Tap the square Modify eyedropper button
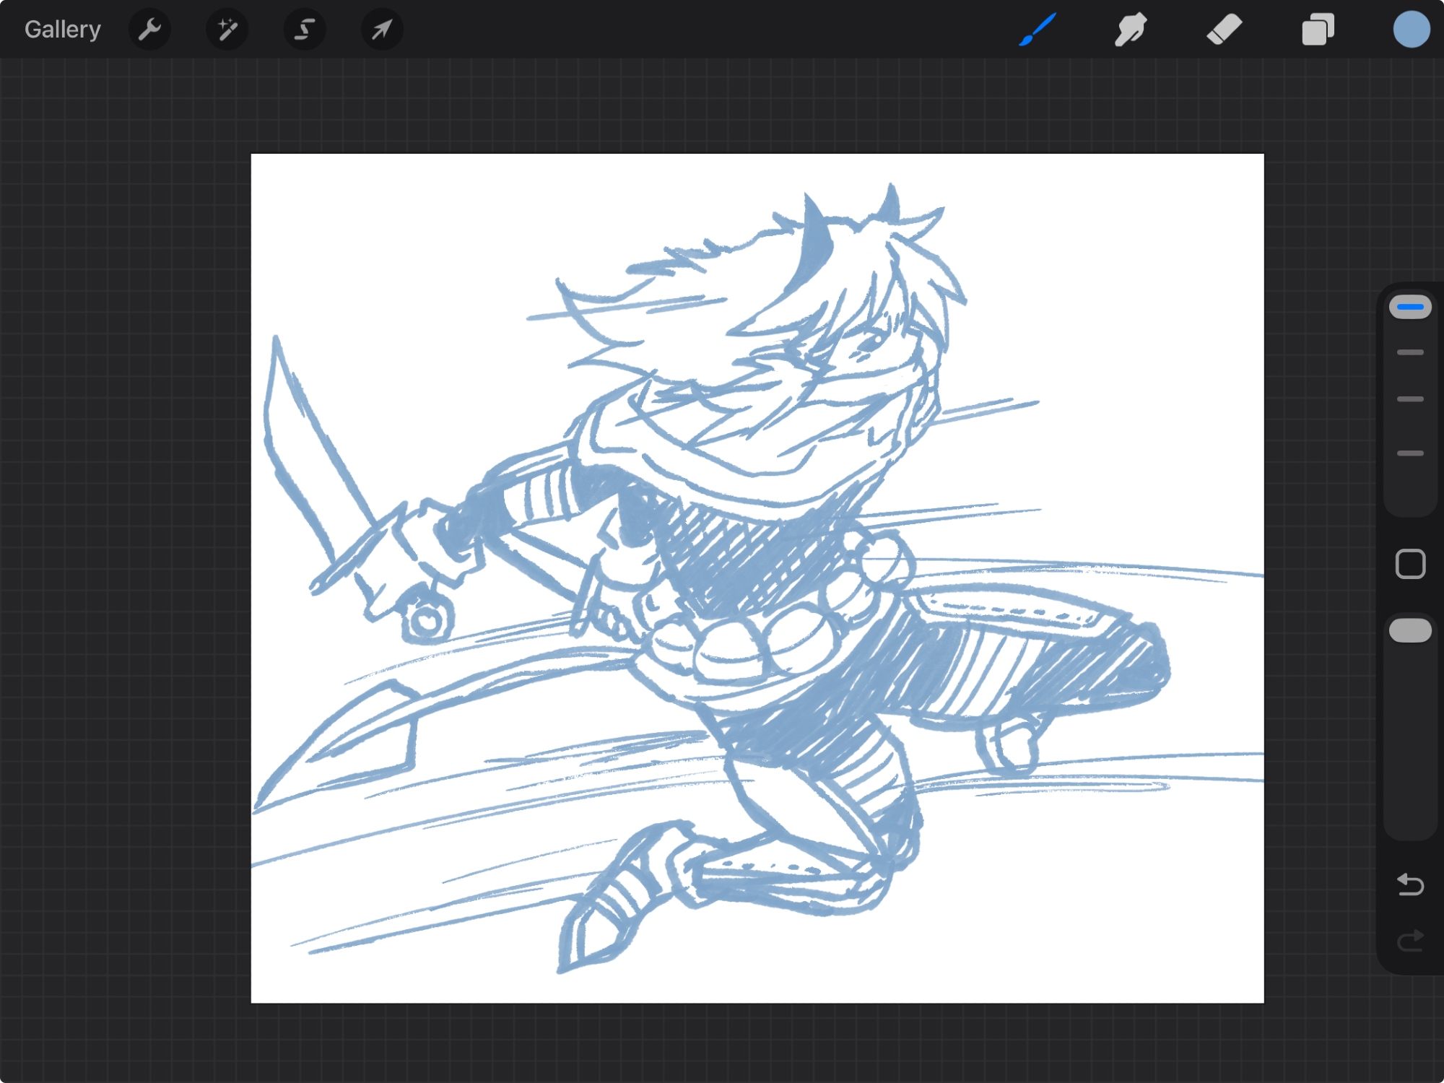 pos(1409,564)
